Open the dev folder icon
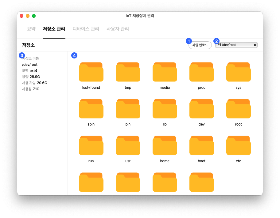The image size is (280, 218). click(202, 109)
